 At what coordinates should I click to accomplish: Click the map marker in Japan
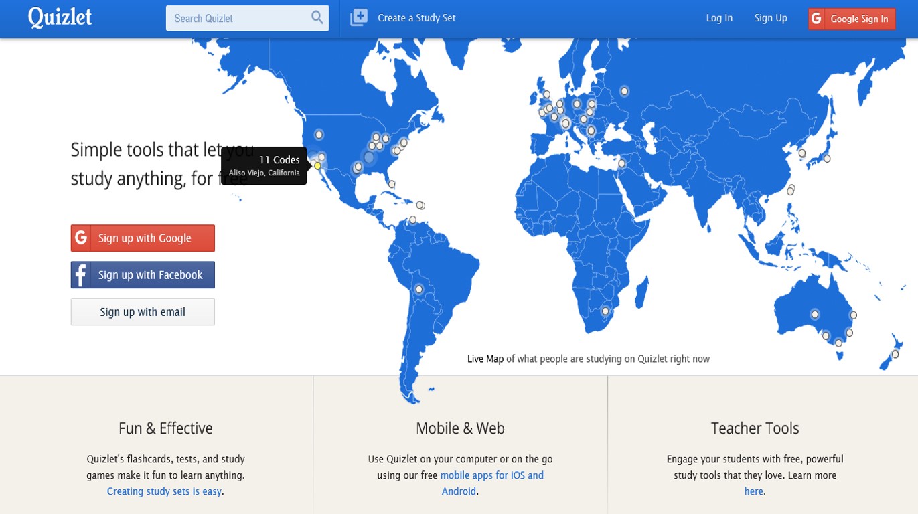(x=827, y=159)
